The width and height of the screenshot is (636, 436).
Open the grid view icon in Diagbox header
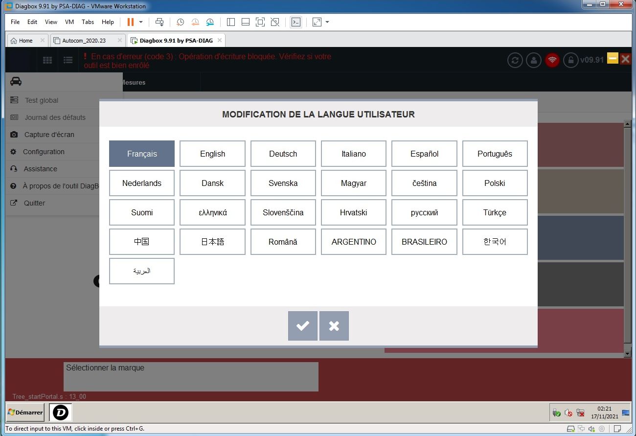click(x=47, y=60)
